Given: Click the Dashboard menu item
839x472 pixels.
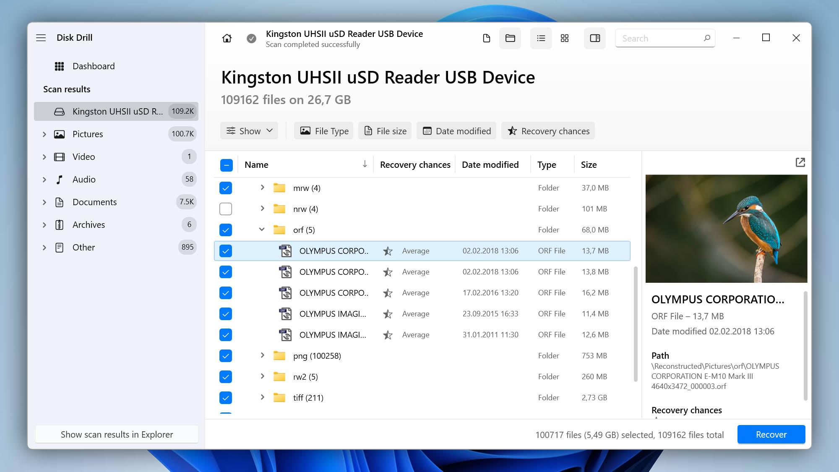Looking at the screenshot, I should [94, 66].
